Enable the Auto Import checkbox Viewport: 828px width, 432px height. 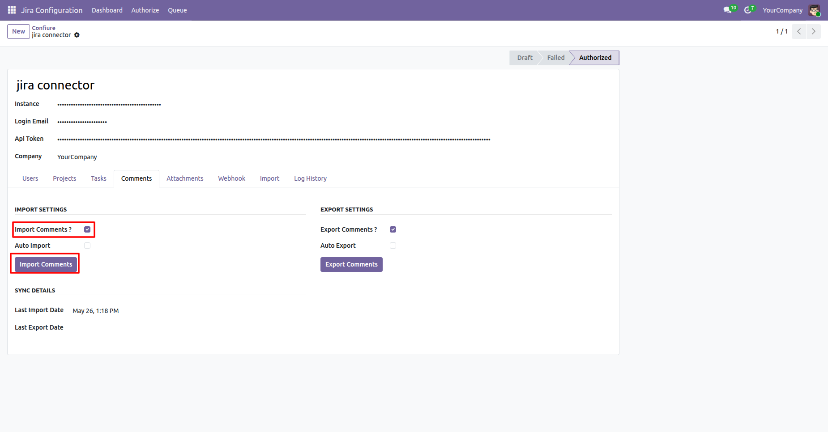tap(87, 246)
